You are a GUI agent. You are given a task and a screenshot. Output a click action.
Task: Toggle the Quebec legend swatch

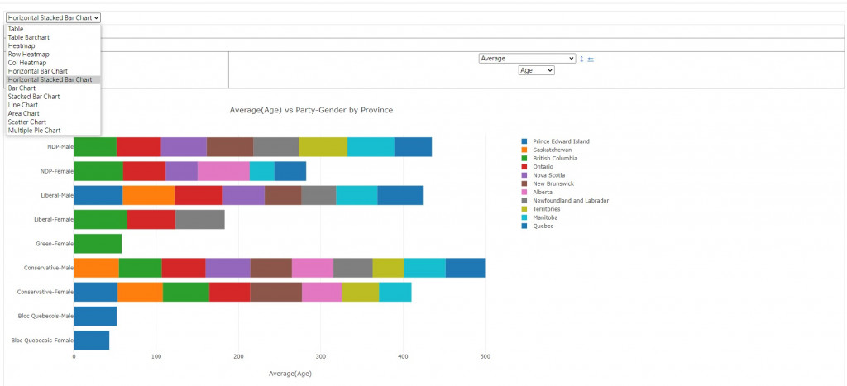[524, 226]
